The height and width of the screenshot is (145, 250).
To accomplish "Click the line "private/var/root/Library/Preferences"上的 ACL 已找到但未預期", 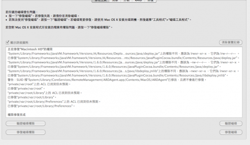I will click(54, 102).
